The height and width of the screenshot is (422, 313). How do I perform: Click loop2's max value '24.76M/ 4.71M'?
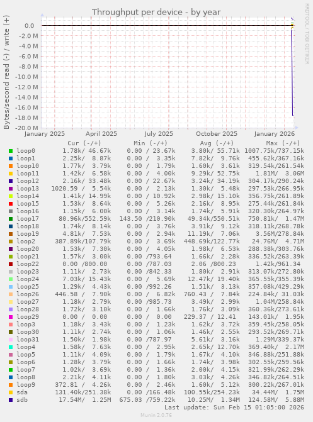point(278,242)
